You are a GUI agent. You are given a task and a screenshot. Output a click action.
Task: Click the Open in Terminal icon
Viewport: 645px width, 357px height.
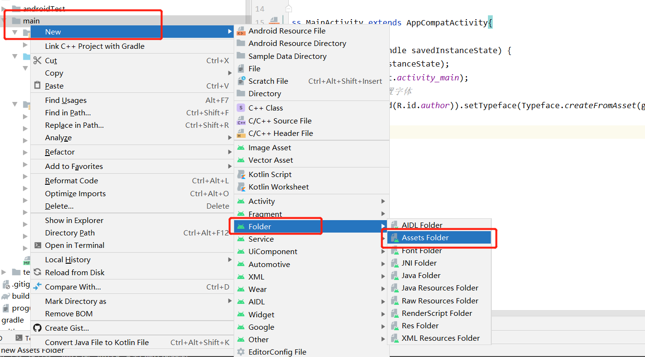coord(37,245)
